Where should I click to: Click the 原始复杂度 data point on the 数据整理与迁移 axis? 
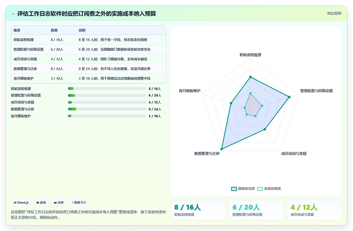point(222,149)
